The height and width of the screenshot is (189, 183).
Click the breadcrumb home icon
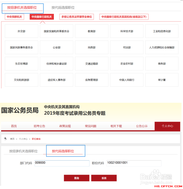pyautogui.click(x=6, y=139)
